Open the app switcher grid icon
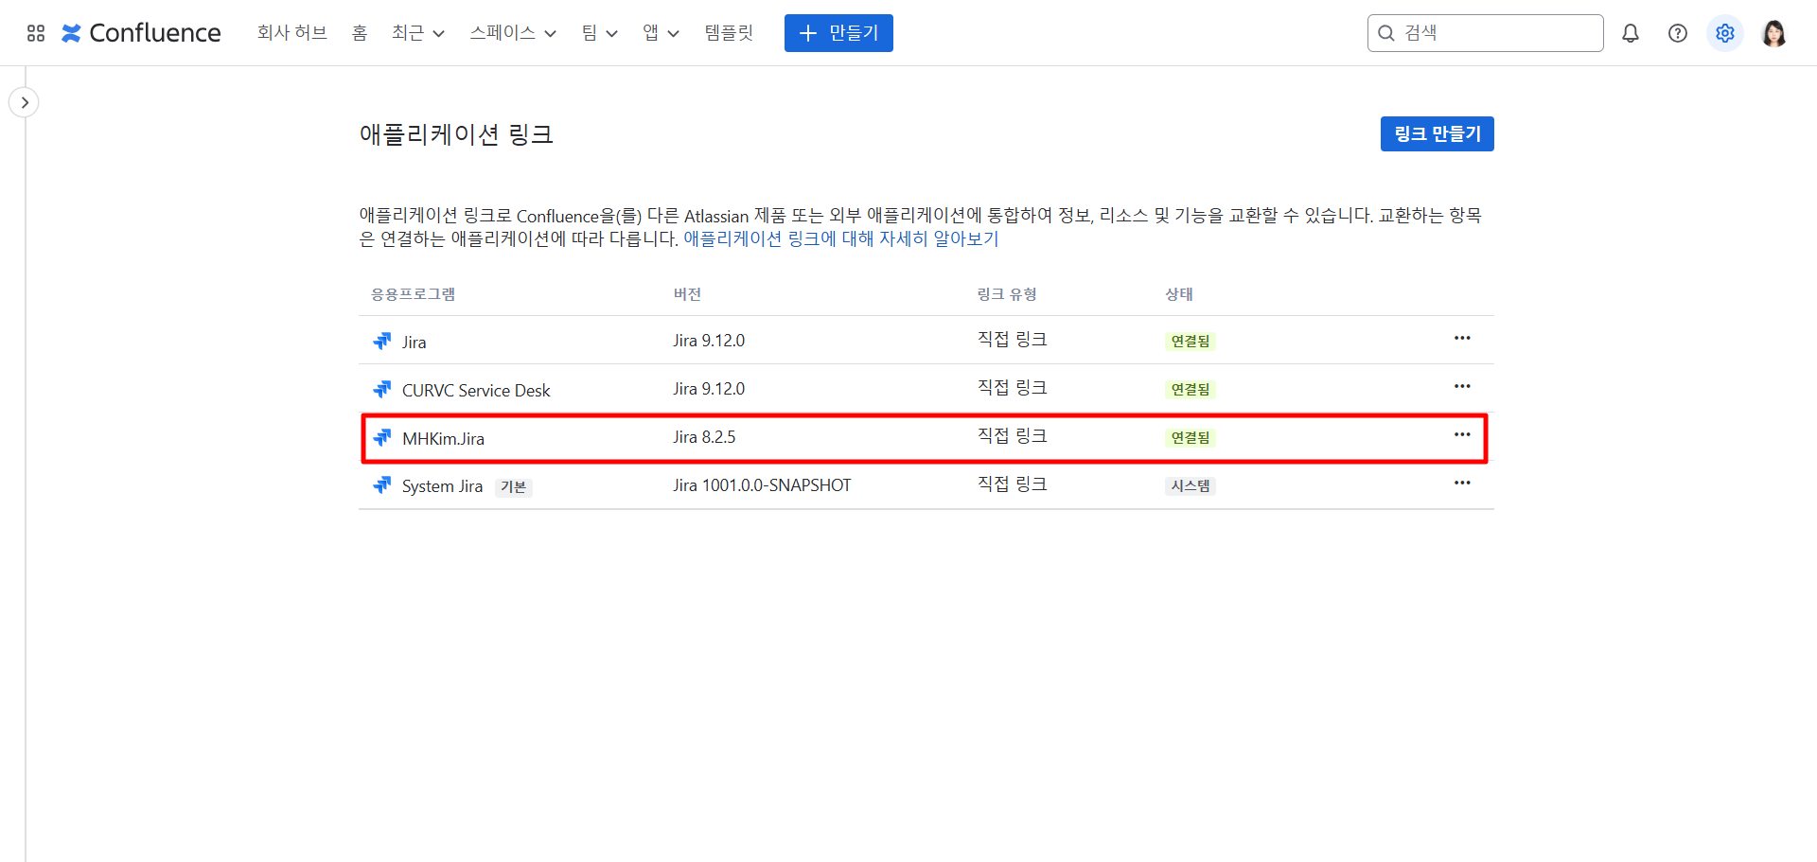This screenshot has width=1817, height=862. [36, 33]
